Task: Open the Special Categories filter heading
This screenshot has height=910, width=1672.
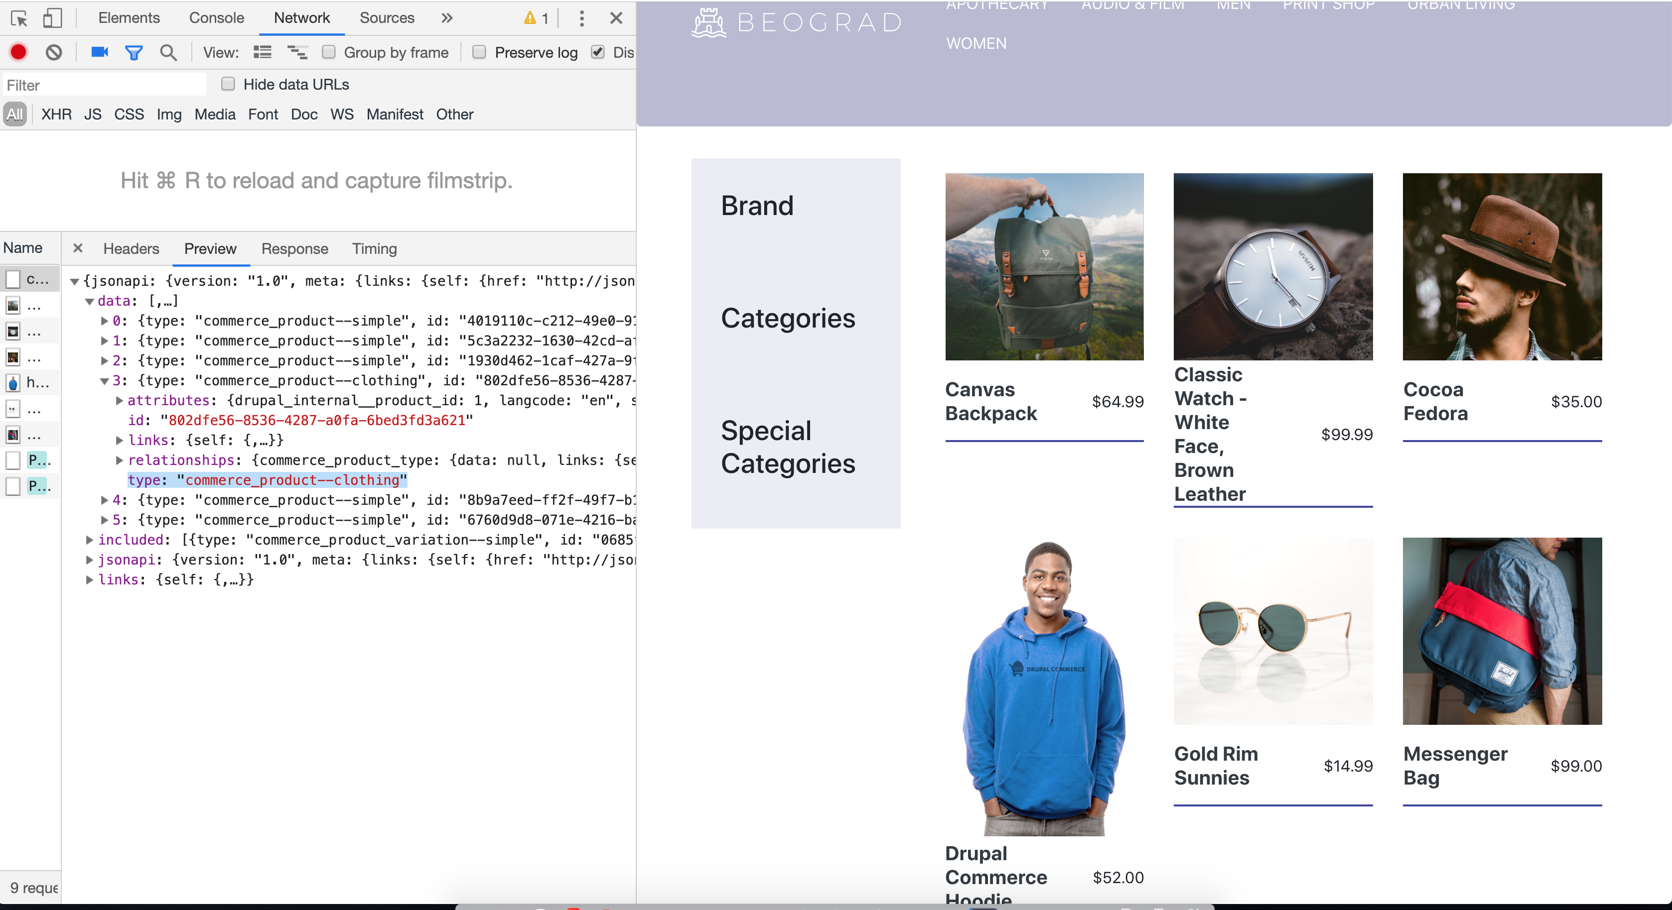Action: [788, 447]
